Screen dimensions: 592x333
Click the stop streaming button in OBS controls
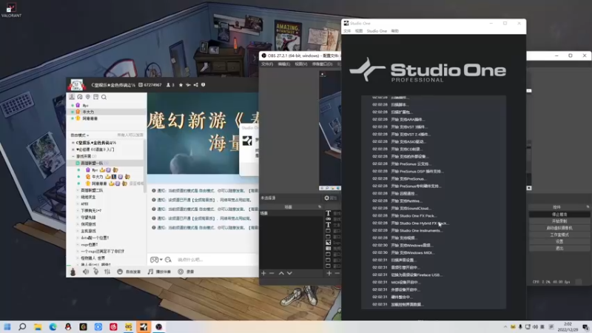[559, 215]
